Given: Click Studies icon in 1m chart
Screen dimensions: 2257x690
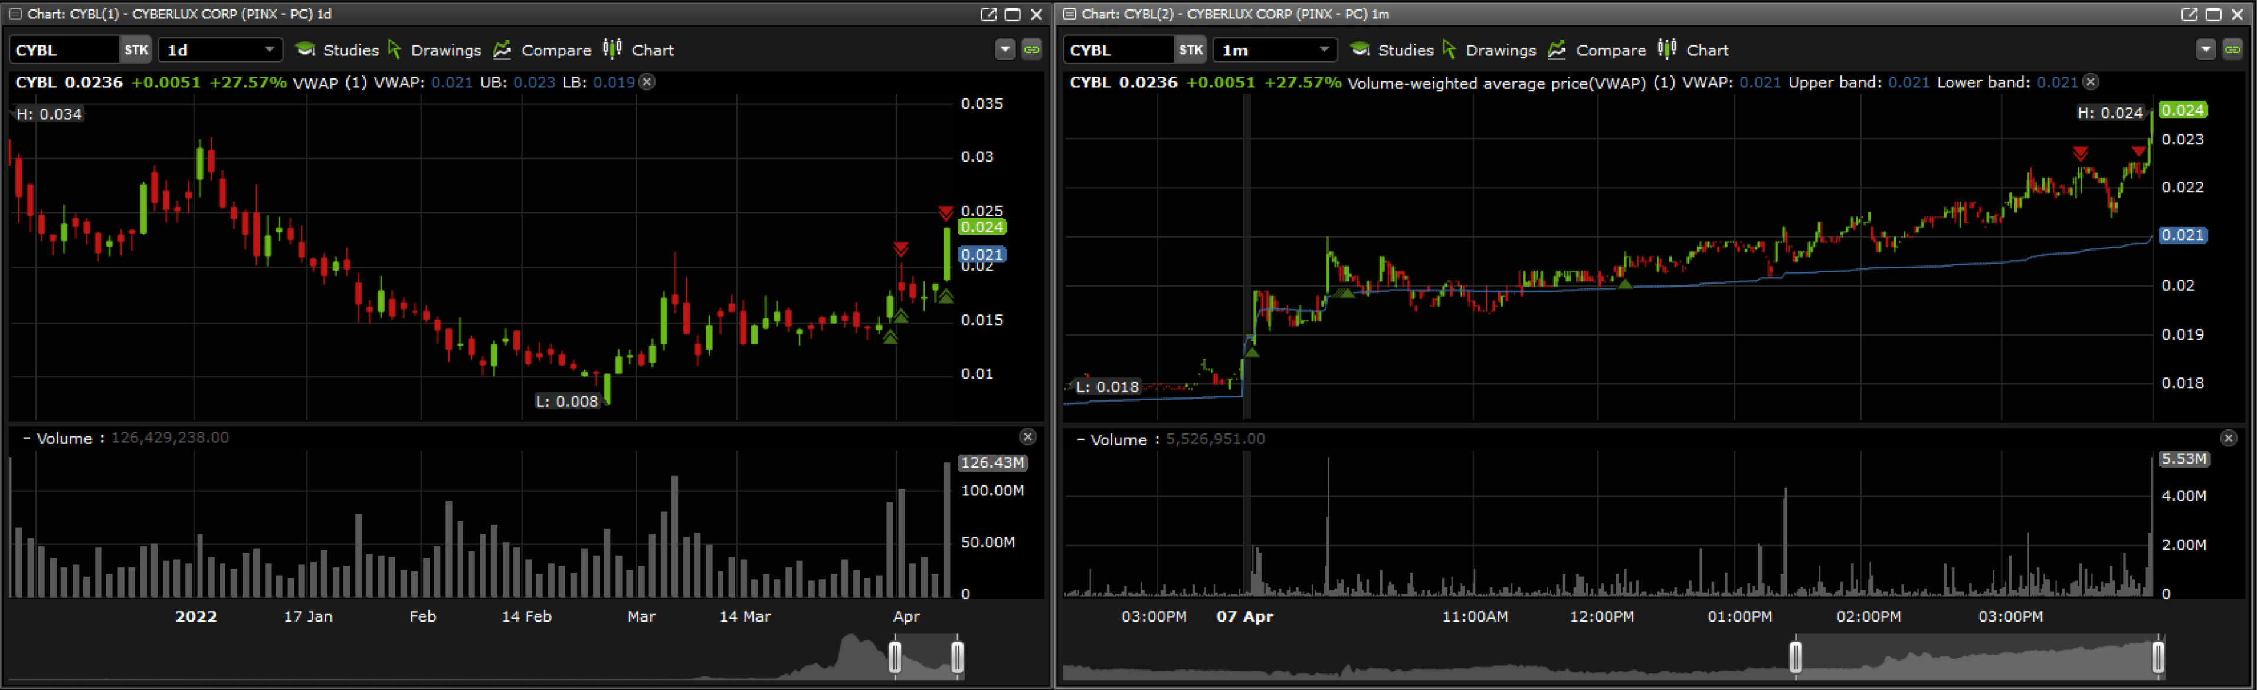Looking at the screenshot, I should pyautogui.click(x=1360, y=50).
